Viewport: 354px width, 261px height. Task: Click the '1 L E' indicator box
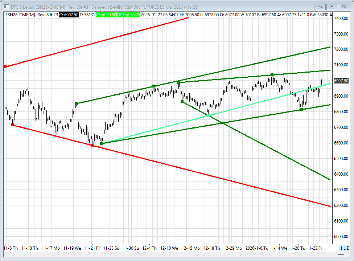(344, 248)
